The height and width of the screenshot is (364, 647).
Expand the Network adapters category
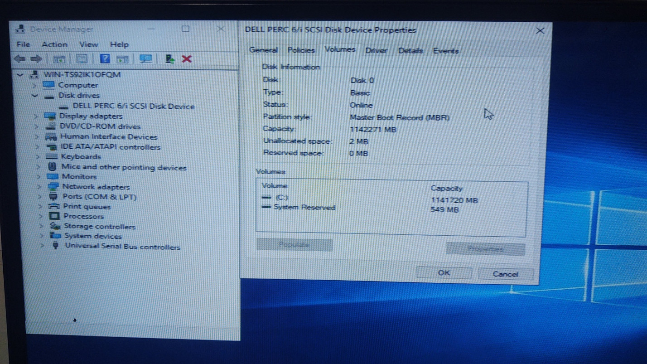[39, 187]
